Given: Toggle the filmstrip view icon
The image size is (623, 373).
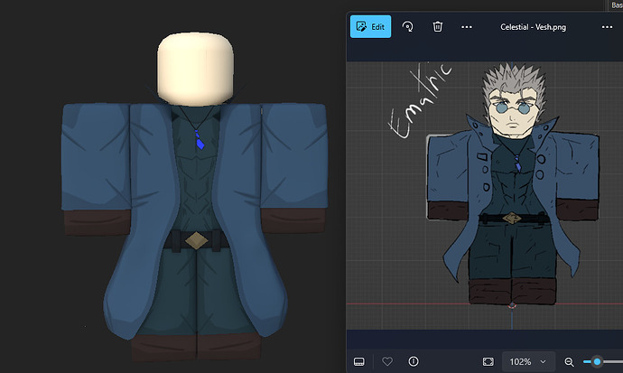Looking at the screenshot, I should (358, 361).
